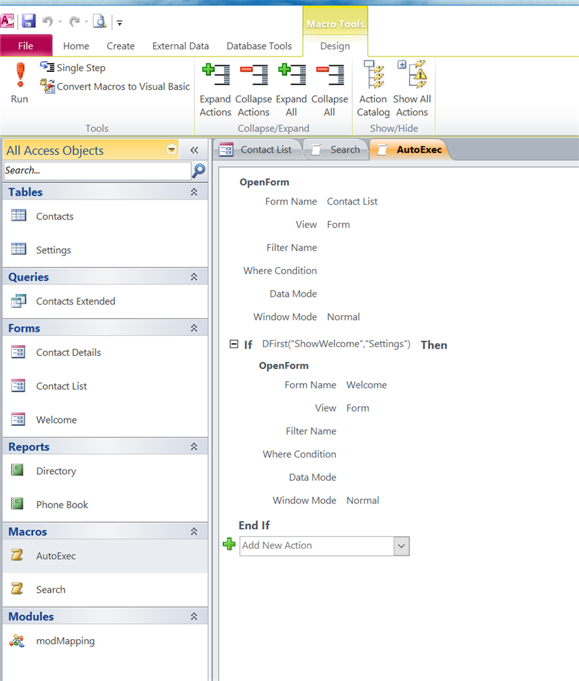Click the navigation pane Search box
Screen dimensions: 579x681
[97, 170]
